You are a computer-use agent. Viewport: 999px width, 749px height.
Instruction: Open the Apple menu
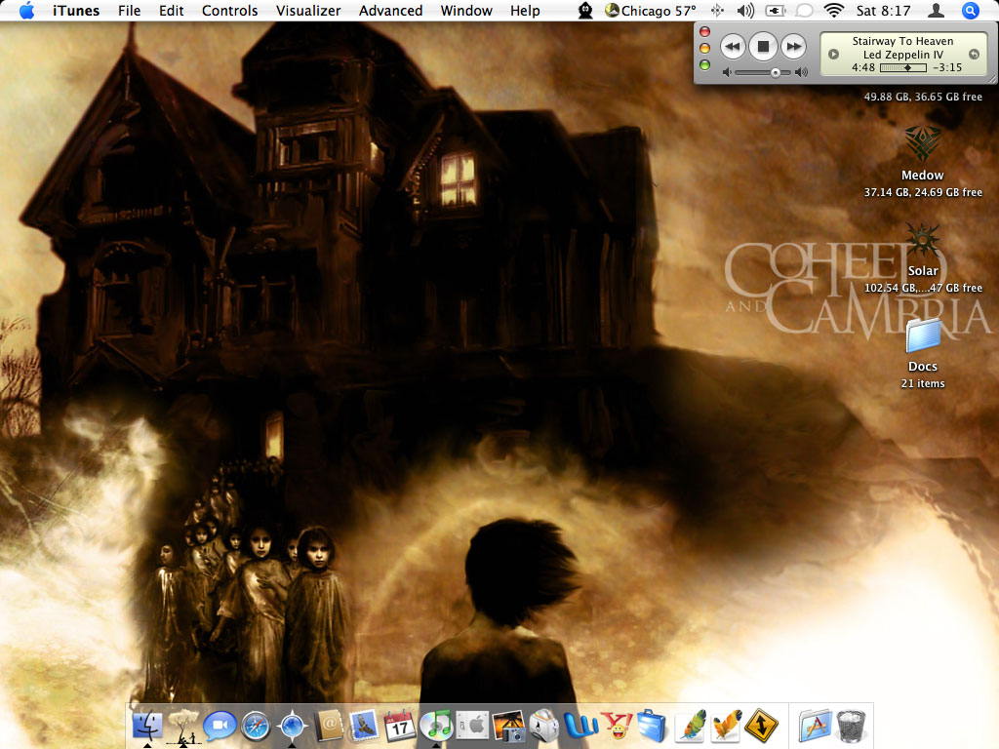click(x=26, y=10)
